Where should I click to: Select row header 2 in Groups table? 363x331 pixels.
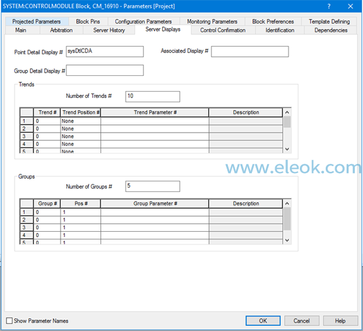point(27,220)
